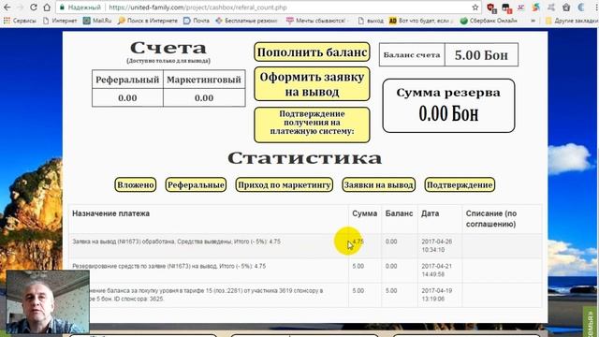
Task: Open the Сервисы apps bookmark
Action: click(20, 21)
